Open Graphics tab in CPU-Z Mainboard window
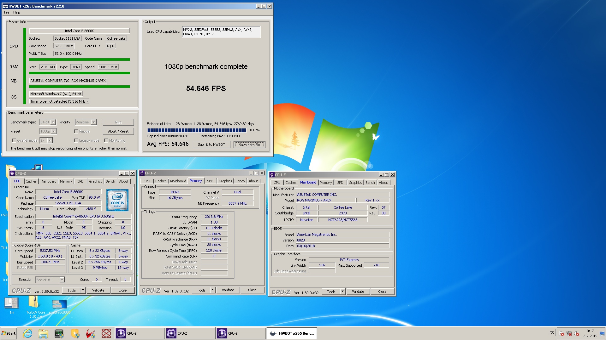Image resolution: width=606 pixels, height=340 pixels. [355, 183]
